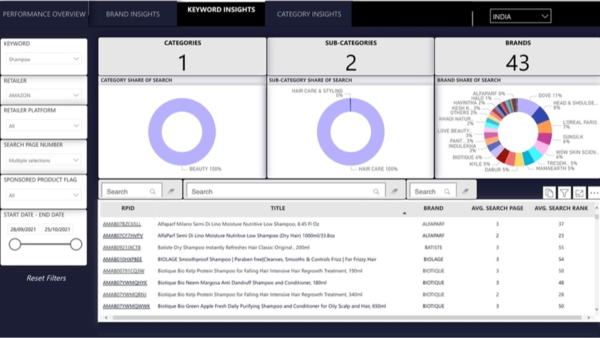Sort table by BRAND column header
The height and width of the screenshot is (338, 600).
coord(433,208)
